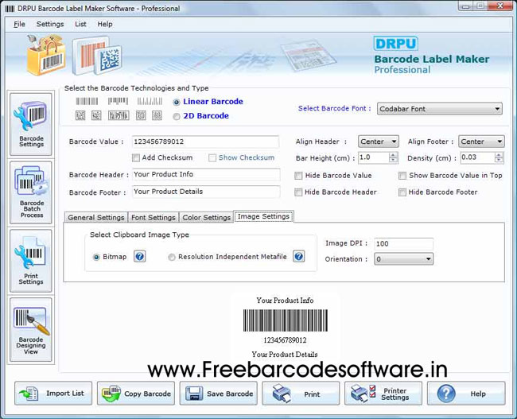Click the Barcode Value input field

[x=205, y=142]
